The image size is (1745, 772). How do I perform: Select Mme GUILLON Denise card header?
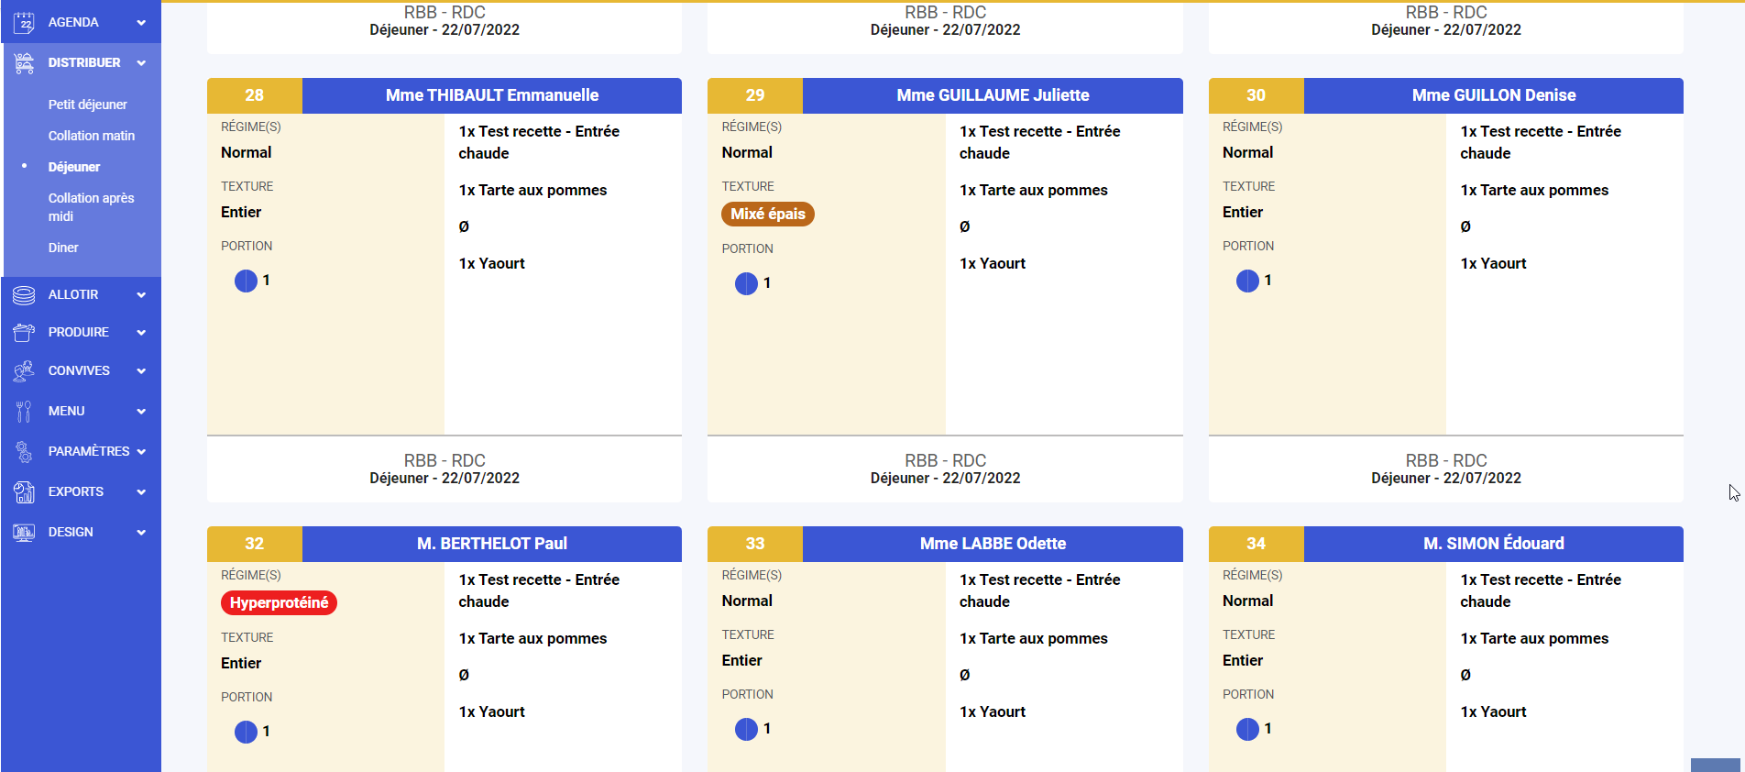pos(1493,95)
